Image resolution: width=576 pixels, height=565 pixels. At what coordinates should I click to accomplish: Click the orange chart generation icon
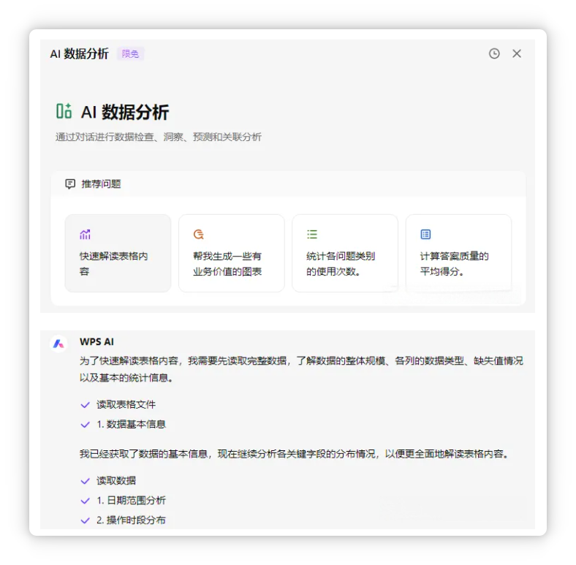[x=198, y=235]
